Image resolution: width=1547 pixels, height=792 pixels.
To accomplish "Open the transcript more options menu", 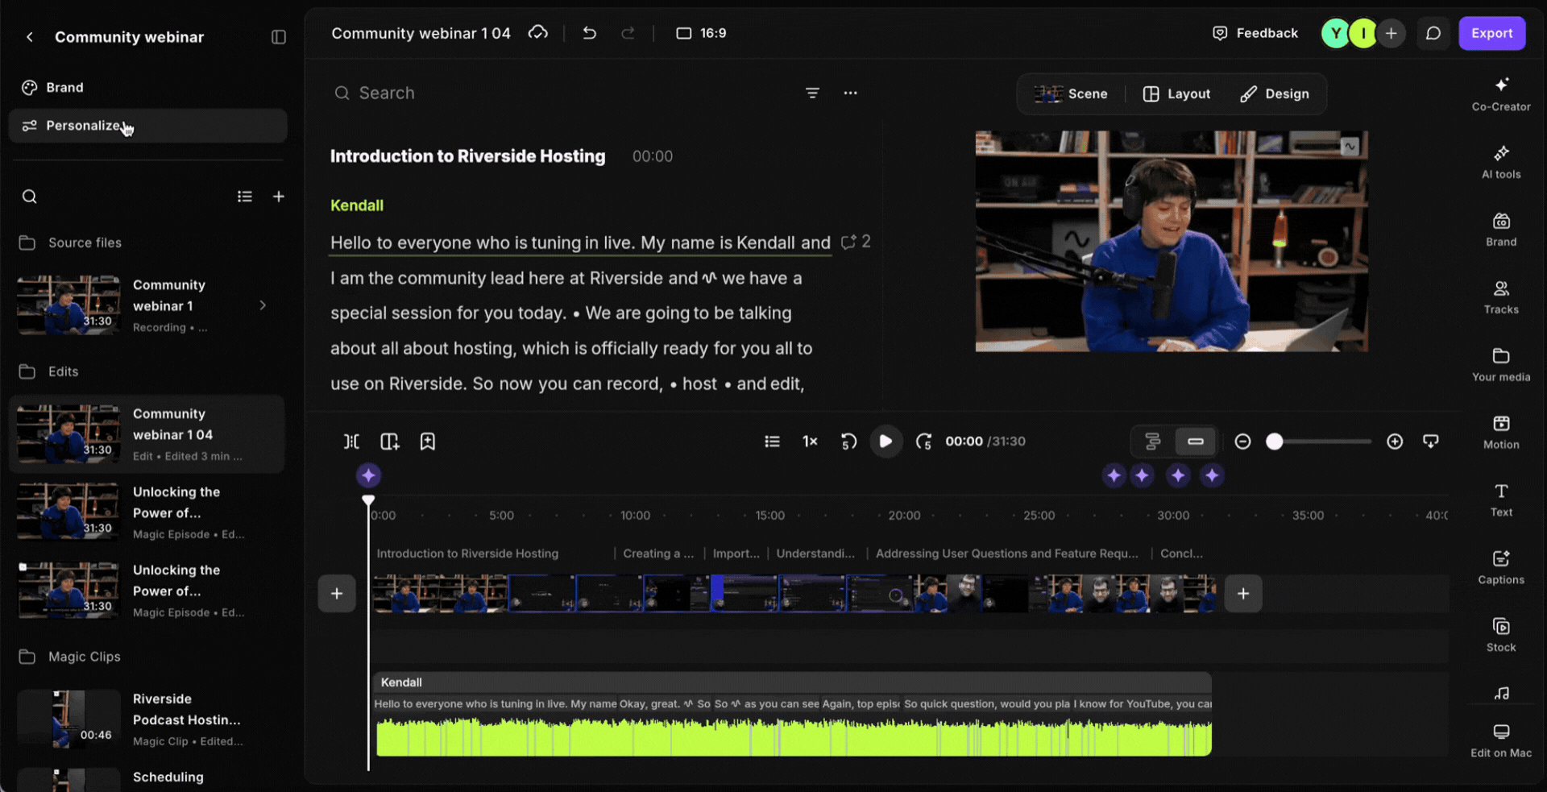I will [x=851, y=93].
